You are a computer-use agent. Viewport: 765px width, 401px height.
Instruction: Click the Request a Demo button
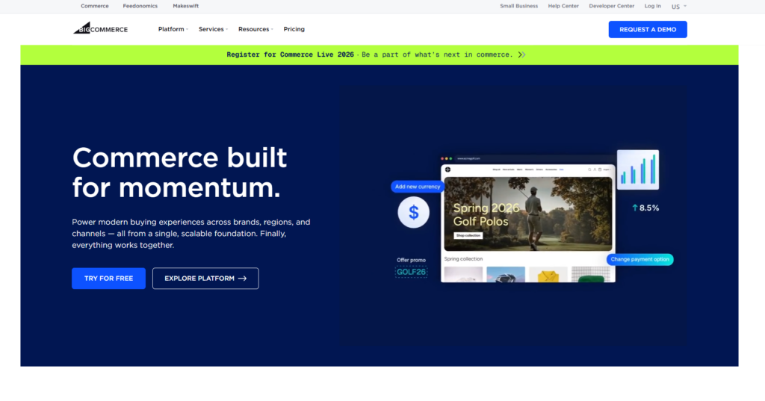pos(648,29)
